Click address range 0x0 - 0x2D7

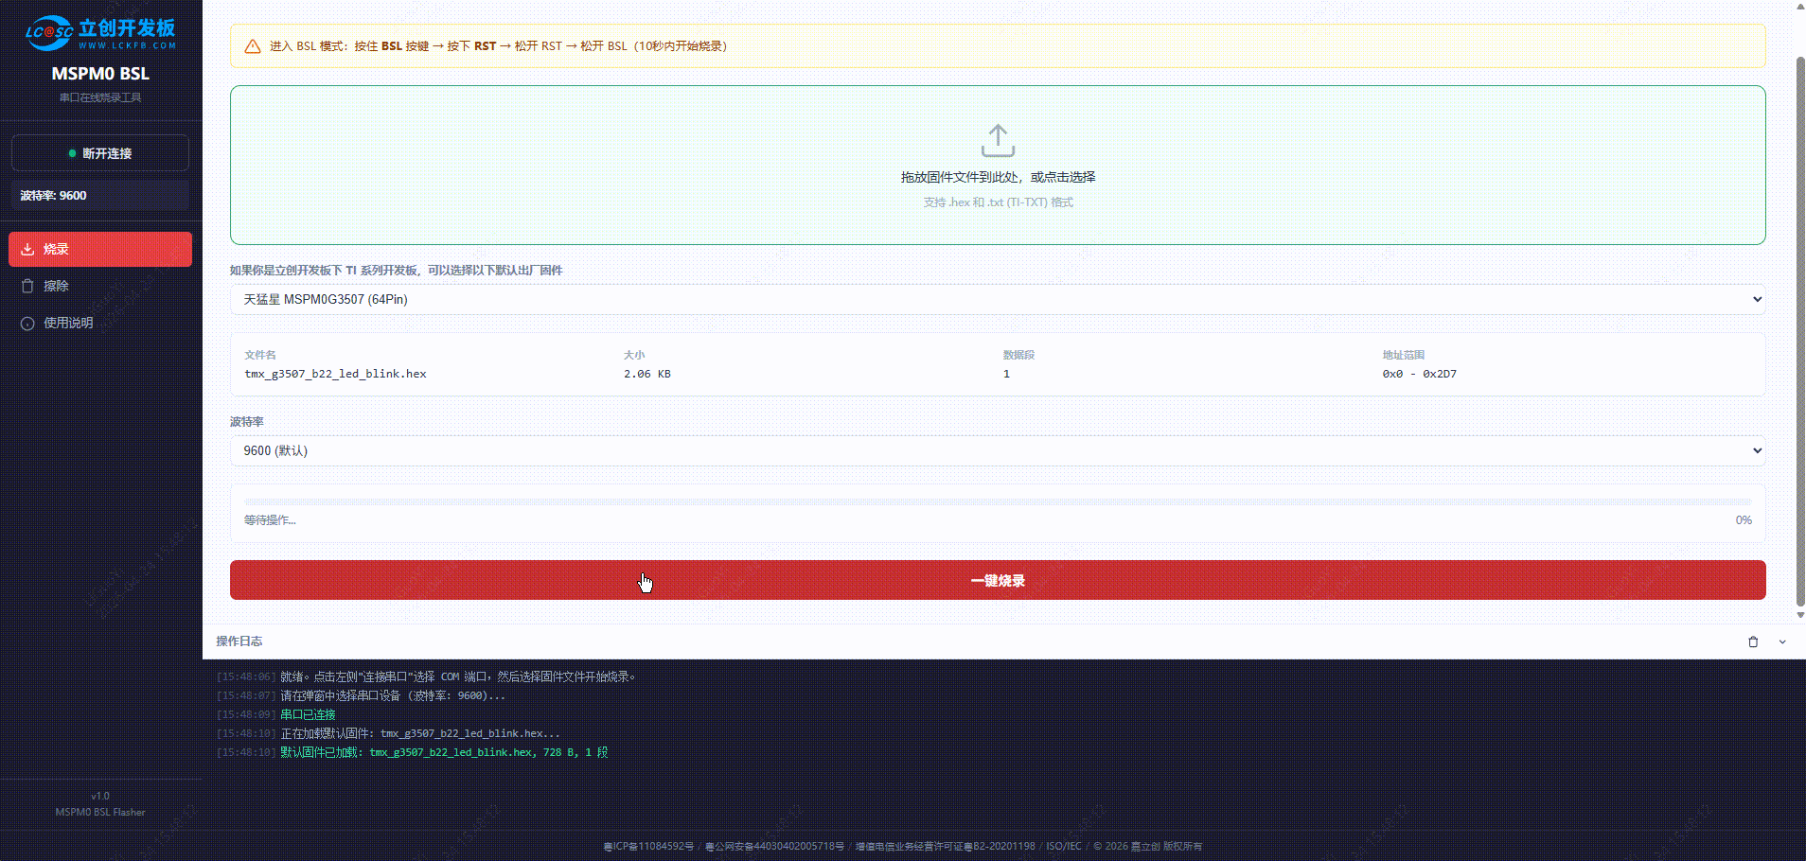point(1419,374)
